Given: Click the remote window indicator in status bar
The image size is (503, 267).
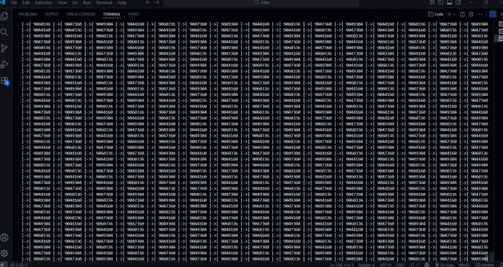Looking at the screenshot, I should click(x=3, y=265).
